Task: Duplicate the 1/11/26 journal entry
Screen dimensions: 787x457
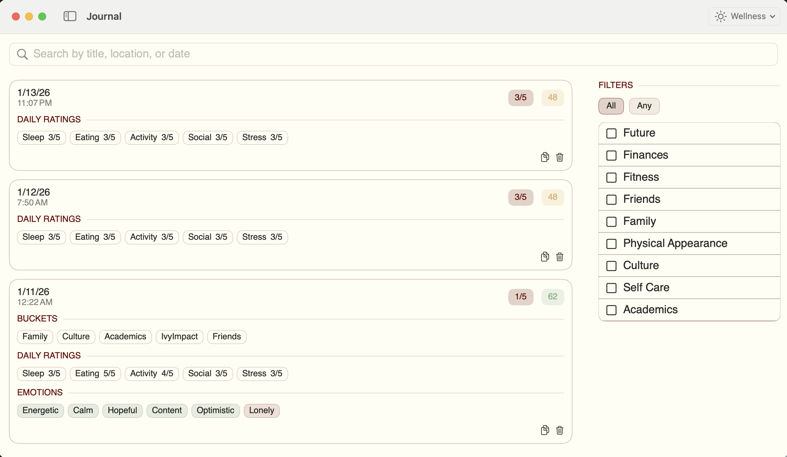Action: click(x=544, y=430)
